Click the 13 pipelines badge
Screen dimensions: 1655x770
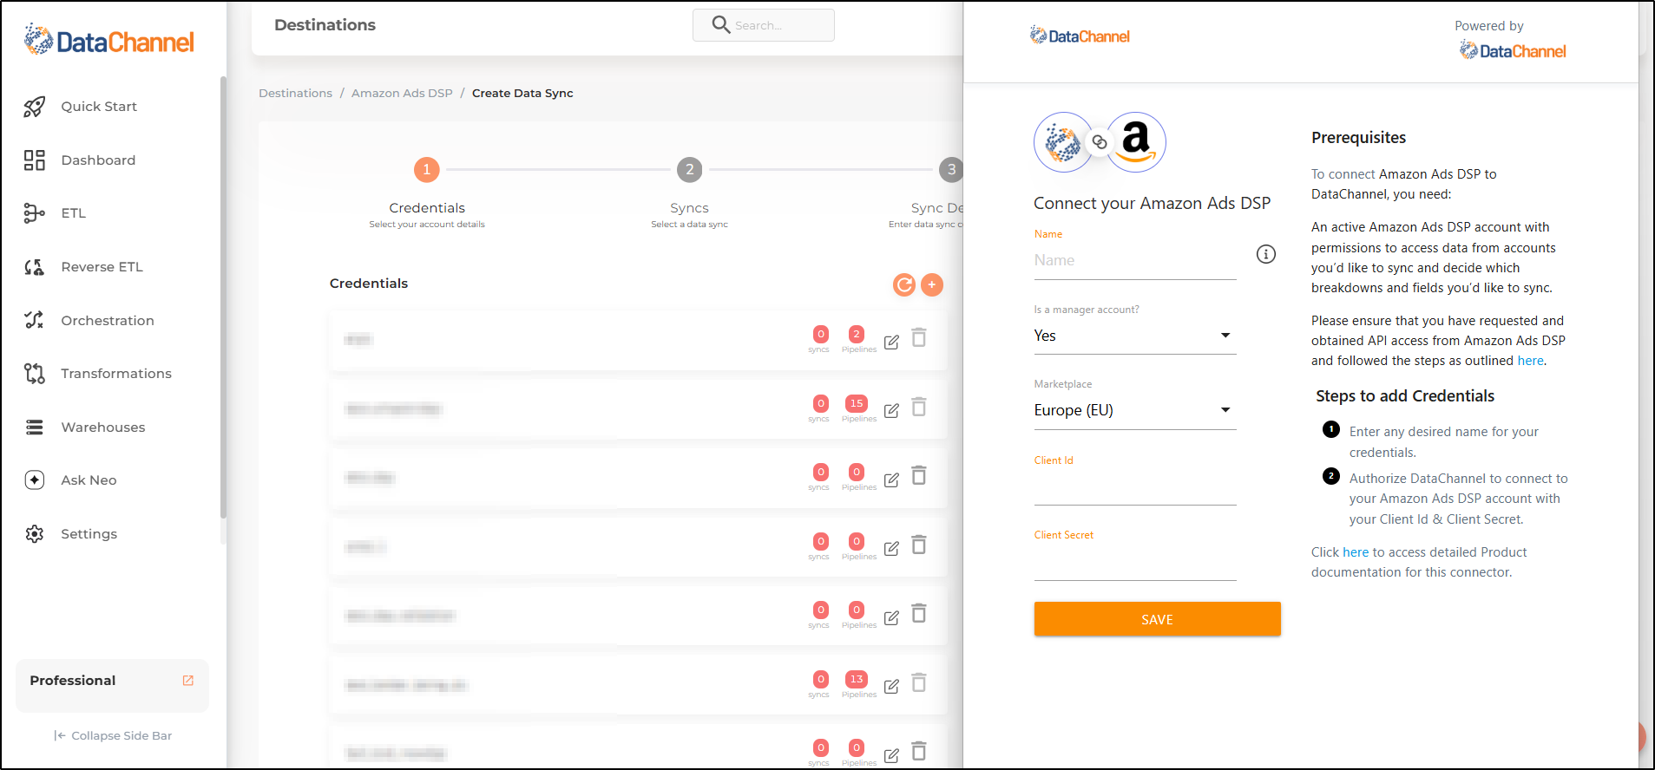click(x=857, y=679)
